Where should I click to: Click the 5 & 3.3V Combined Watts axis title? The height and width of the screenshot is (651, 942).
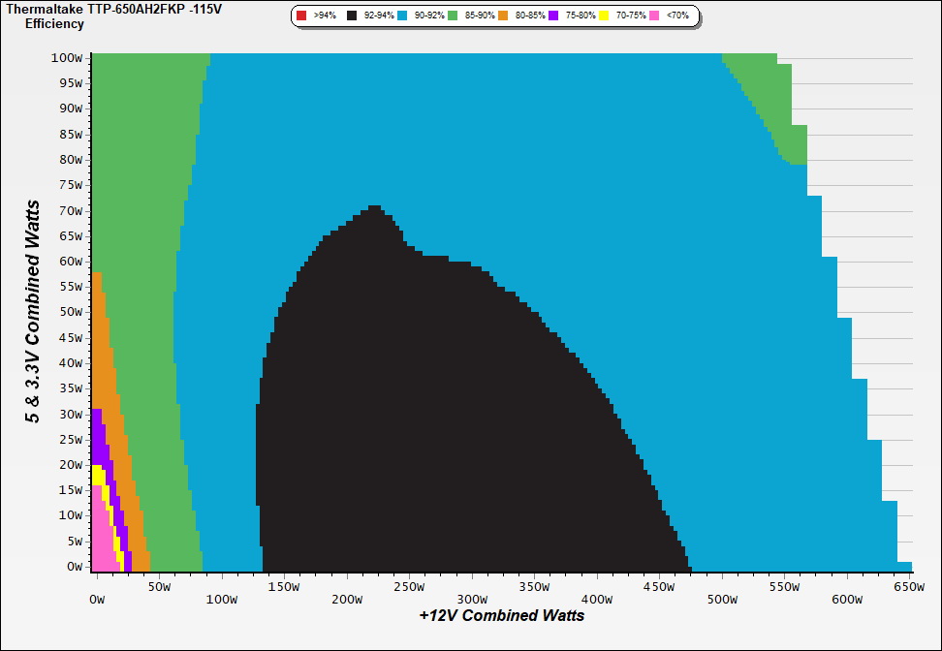33,311
